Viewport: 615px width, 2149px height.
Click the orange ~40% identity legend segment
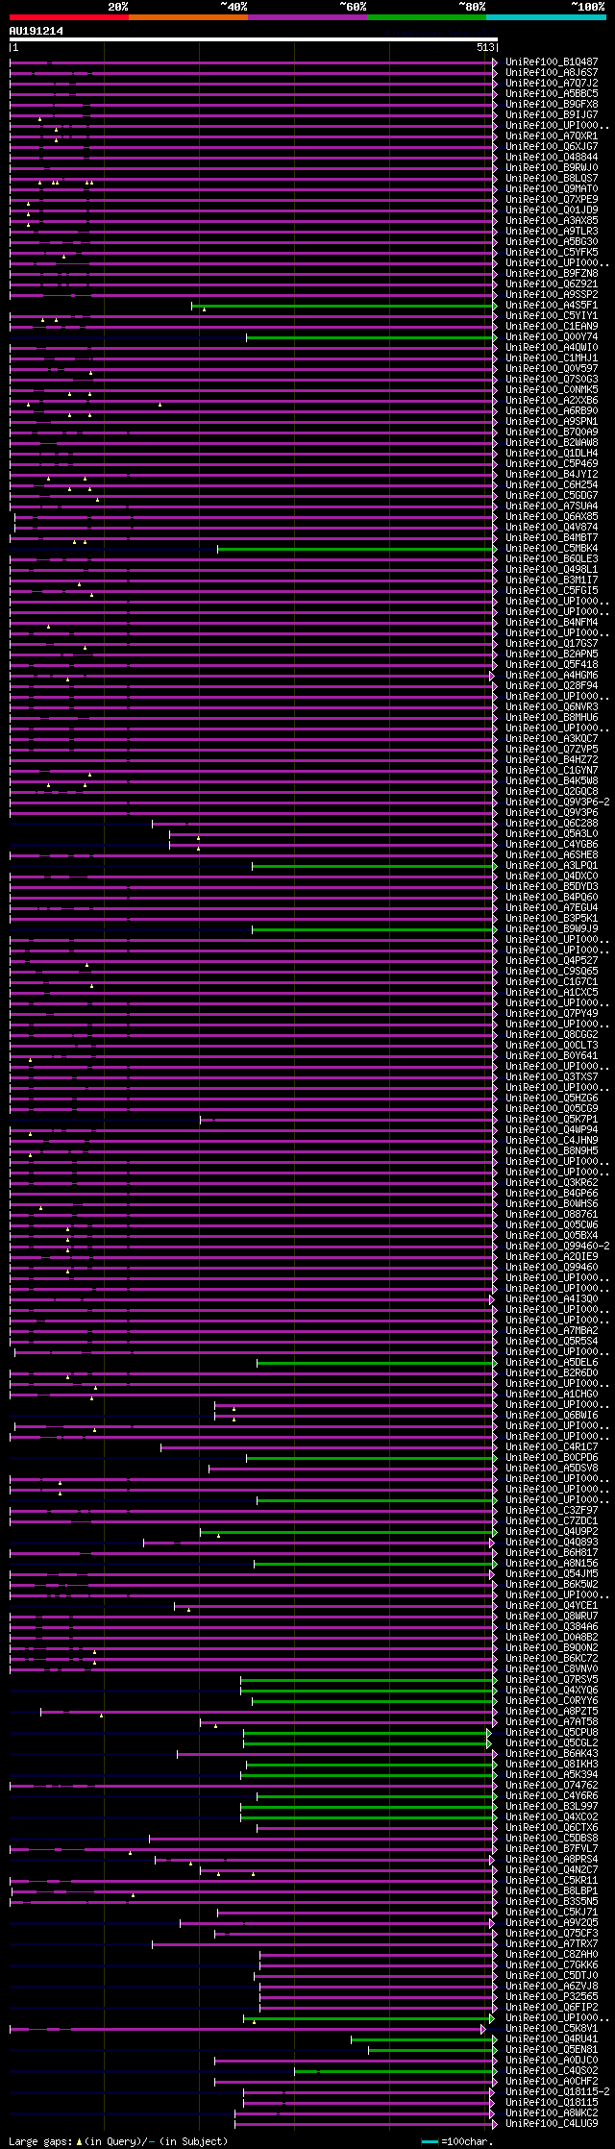(187, 17)
